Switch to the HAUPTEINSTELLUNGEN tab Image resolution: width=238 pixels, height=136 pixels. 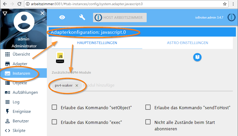click(x=97, y=43)
